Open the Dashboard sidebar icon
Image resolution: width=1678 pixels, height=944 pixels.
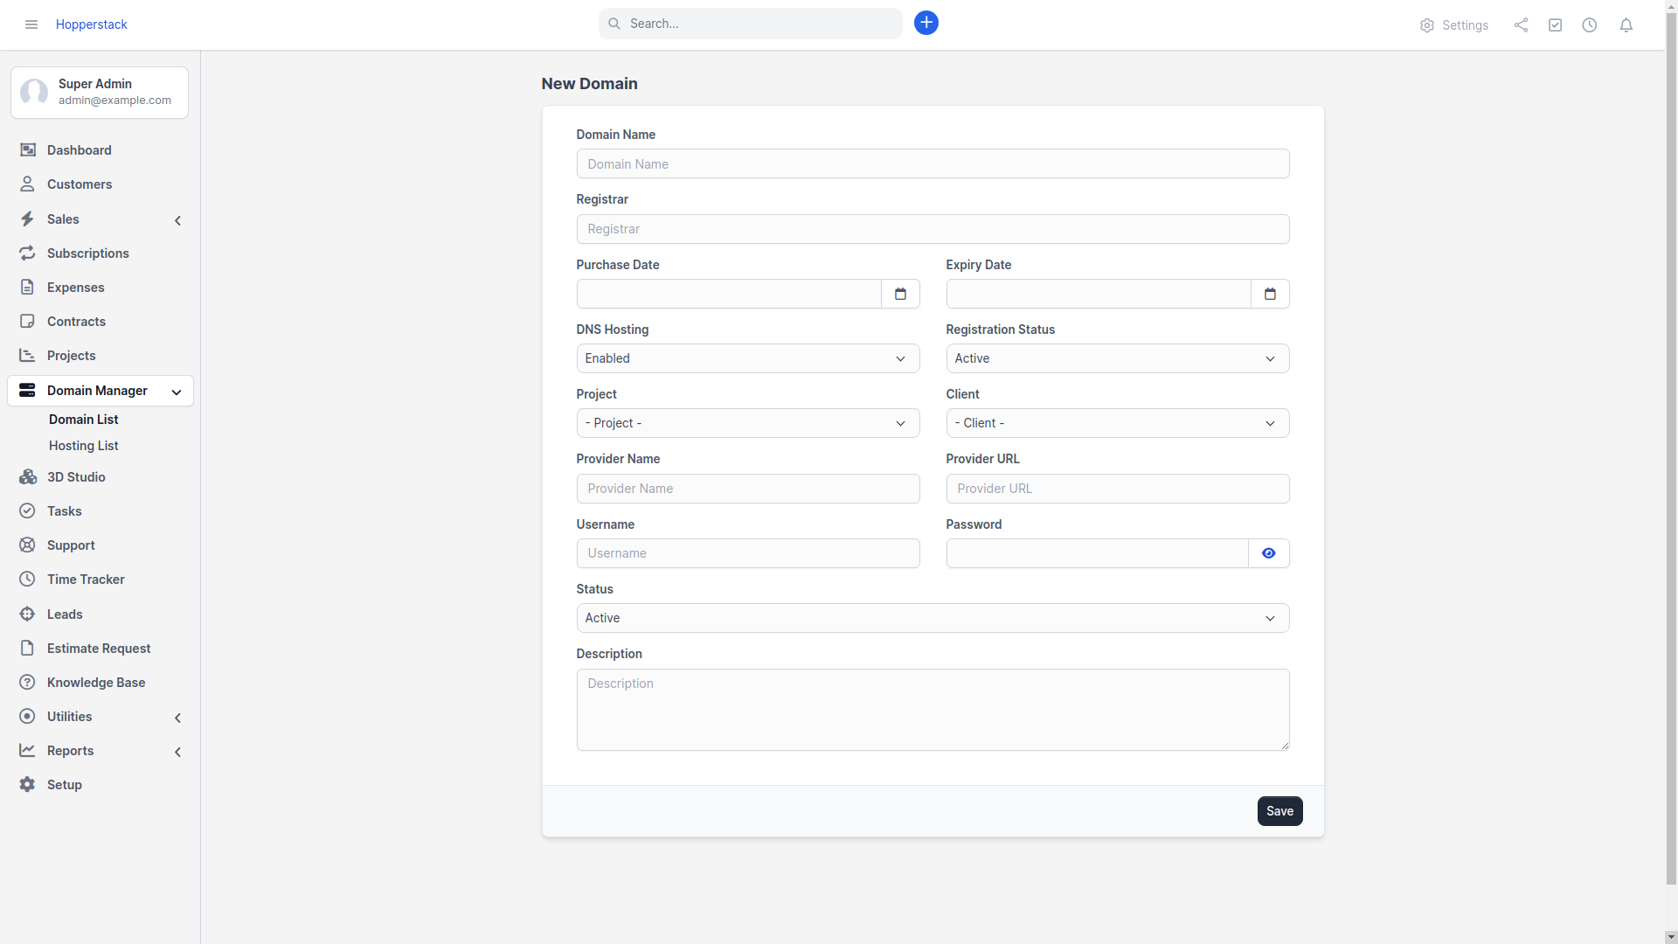[x=29, y=150]
